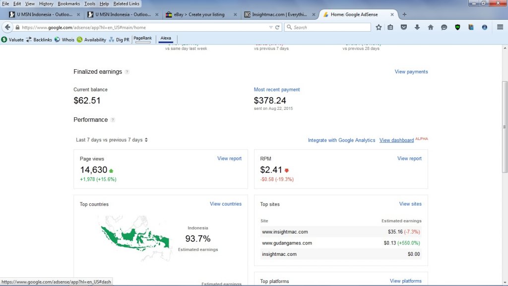Open the Most recent payment link
This screenshot has width=508, height=286.
tap(277, 90)
